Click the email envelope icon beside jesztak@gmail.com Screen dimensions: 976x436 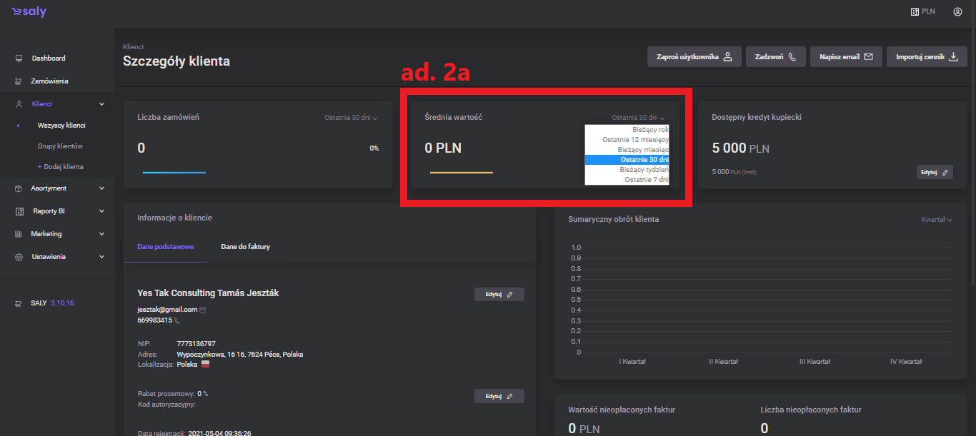[x=203, y=310]
